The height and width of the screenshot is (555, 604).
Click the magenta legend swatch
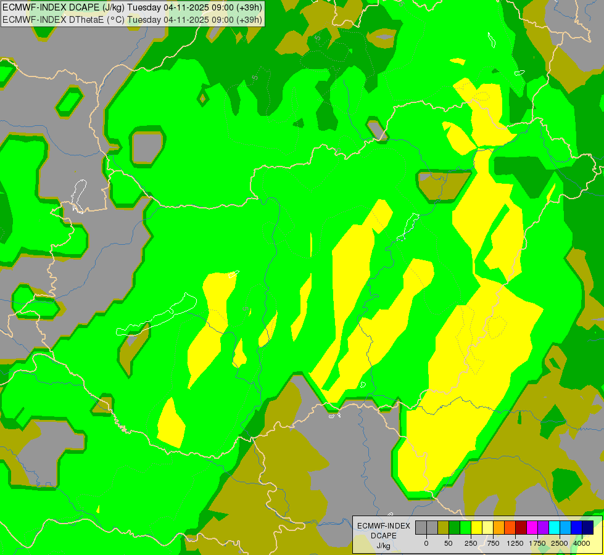pyautogui.click(x=532, y=527)
